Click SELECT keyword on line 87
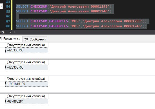The image size is (155, 109). click(22, 21)
